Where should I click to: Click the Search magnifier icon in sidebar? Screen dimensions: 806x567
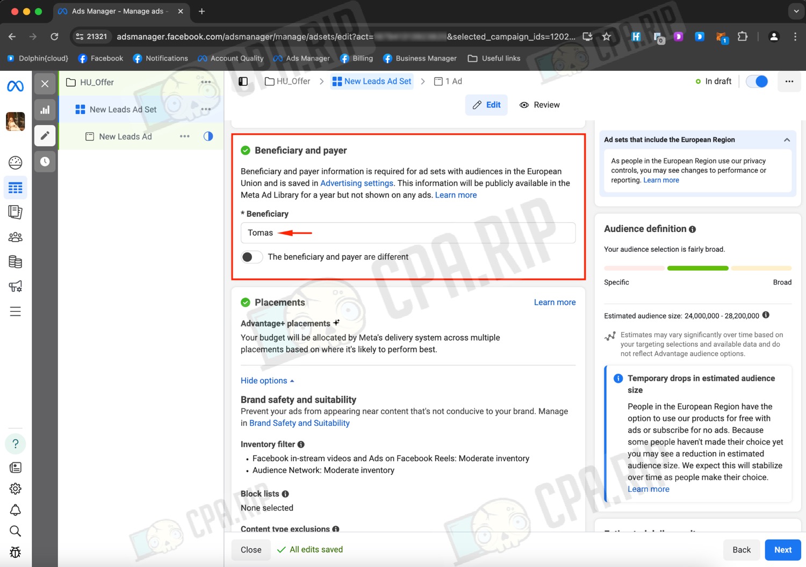15,531
